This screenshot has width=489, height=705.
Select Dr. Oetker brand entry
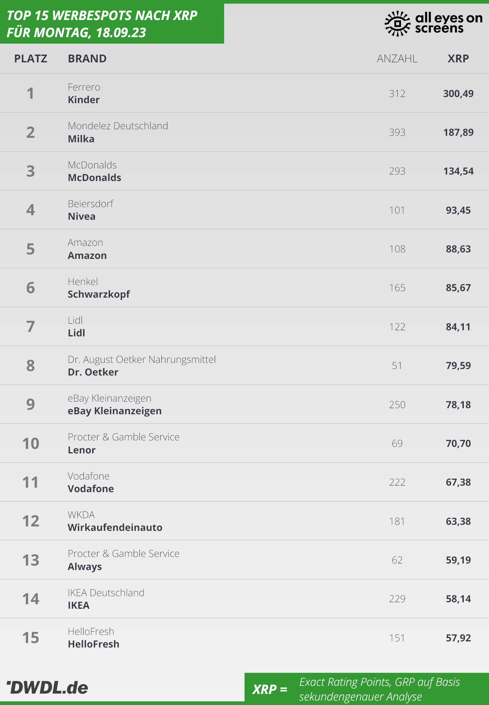pyautogui.click(x=142, y=366)
